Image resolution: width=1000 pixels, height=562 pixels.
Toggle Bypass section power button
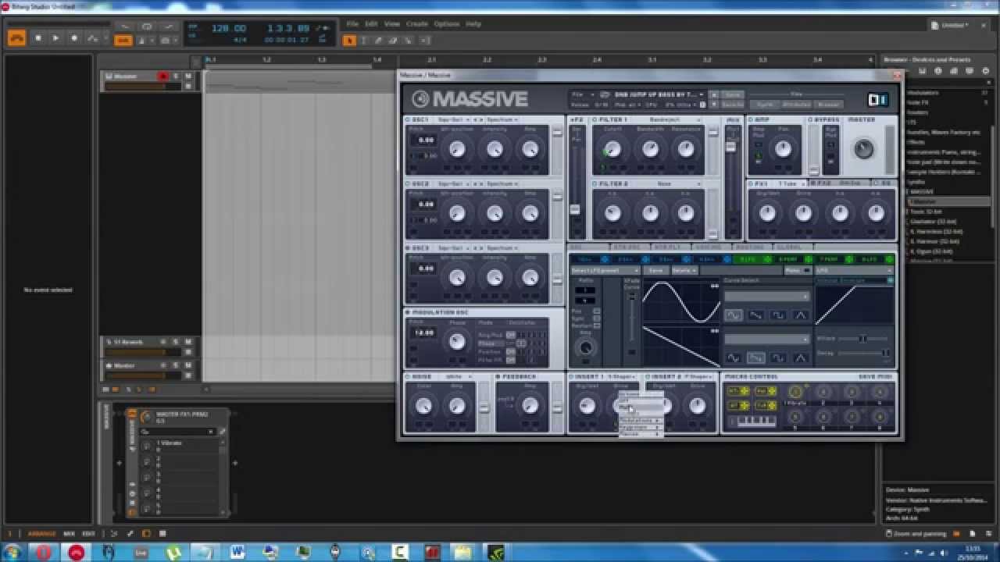click(812, 120)
